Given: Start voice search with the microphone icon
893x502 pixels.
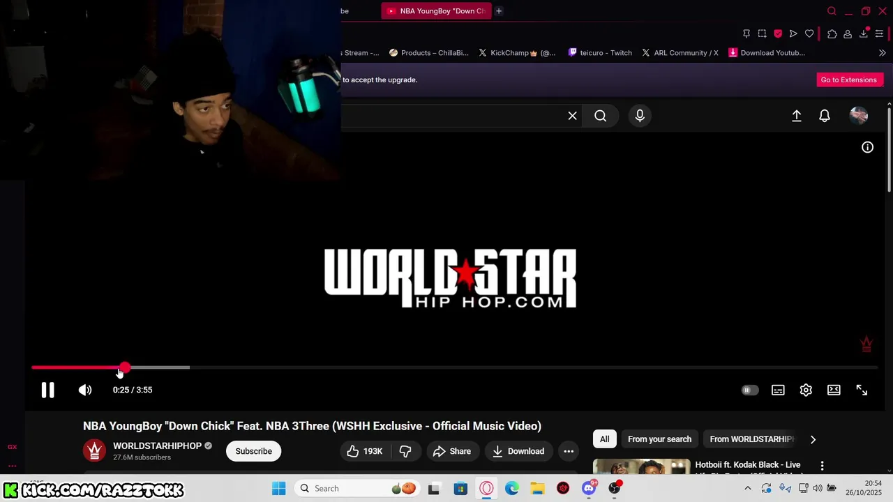Looking at the screenshot, I should (640, 116).
